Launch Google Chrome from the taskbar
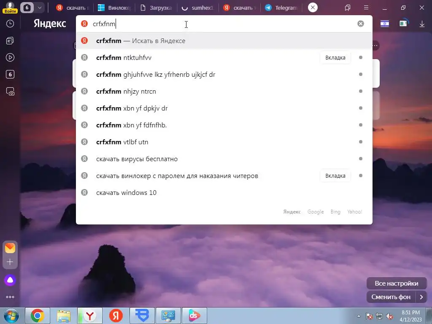432x324 pixels. [x=38, y=316]
